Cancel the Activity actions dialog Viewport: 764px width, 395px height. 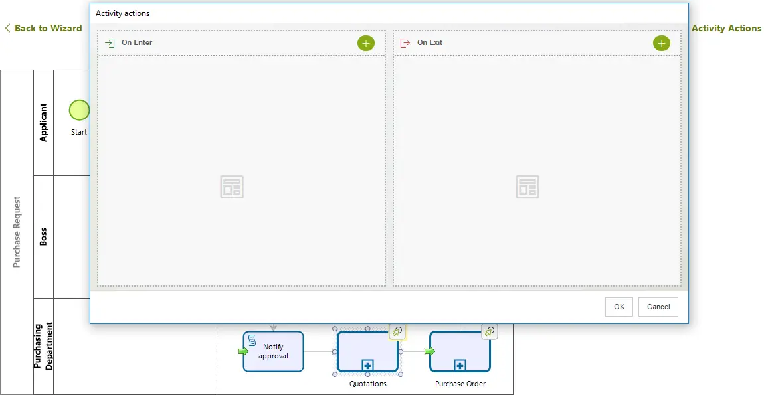658,307
